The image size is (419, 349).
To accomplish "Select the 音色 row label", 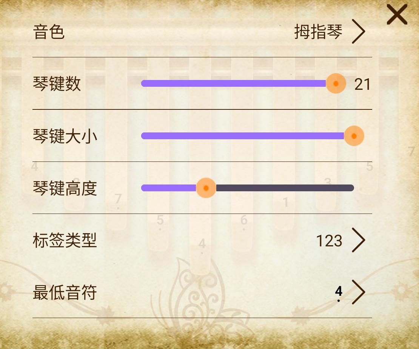I will [49, 32].
